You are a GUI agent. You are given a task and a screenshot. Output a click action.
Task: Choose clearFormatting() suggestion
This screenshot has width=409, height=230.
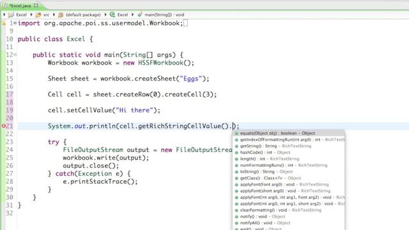pyautogui.click(x=288, y=210)
